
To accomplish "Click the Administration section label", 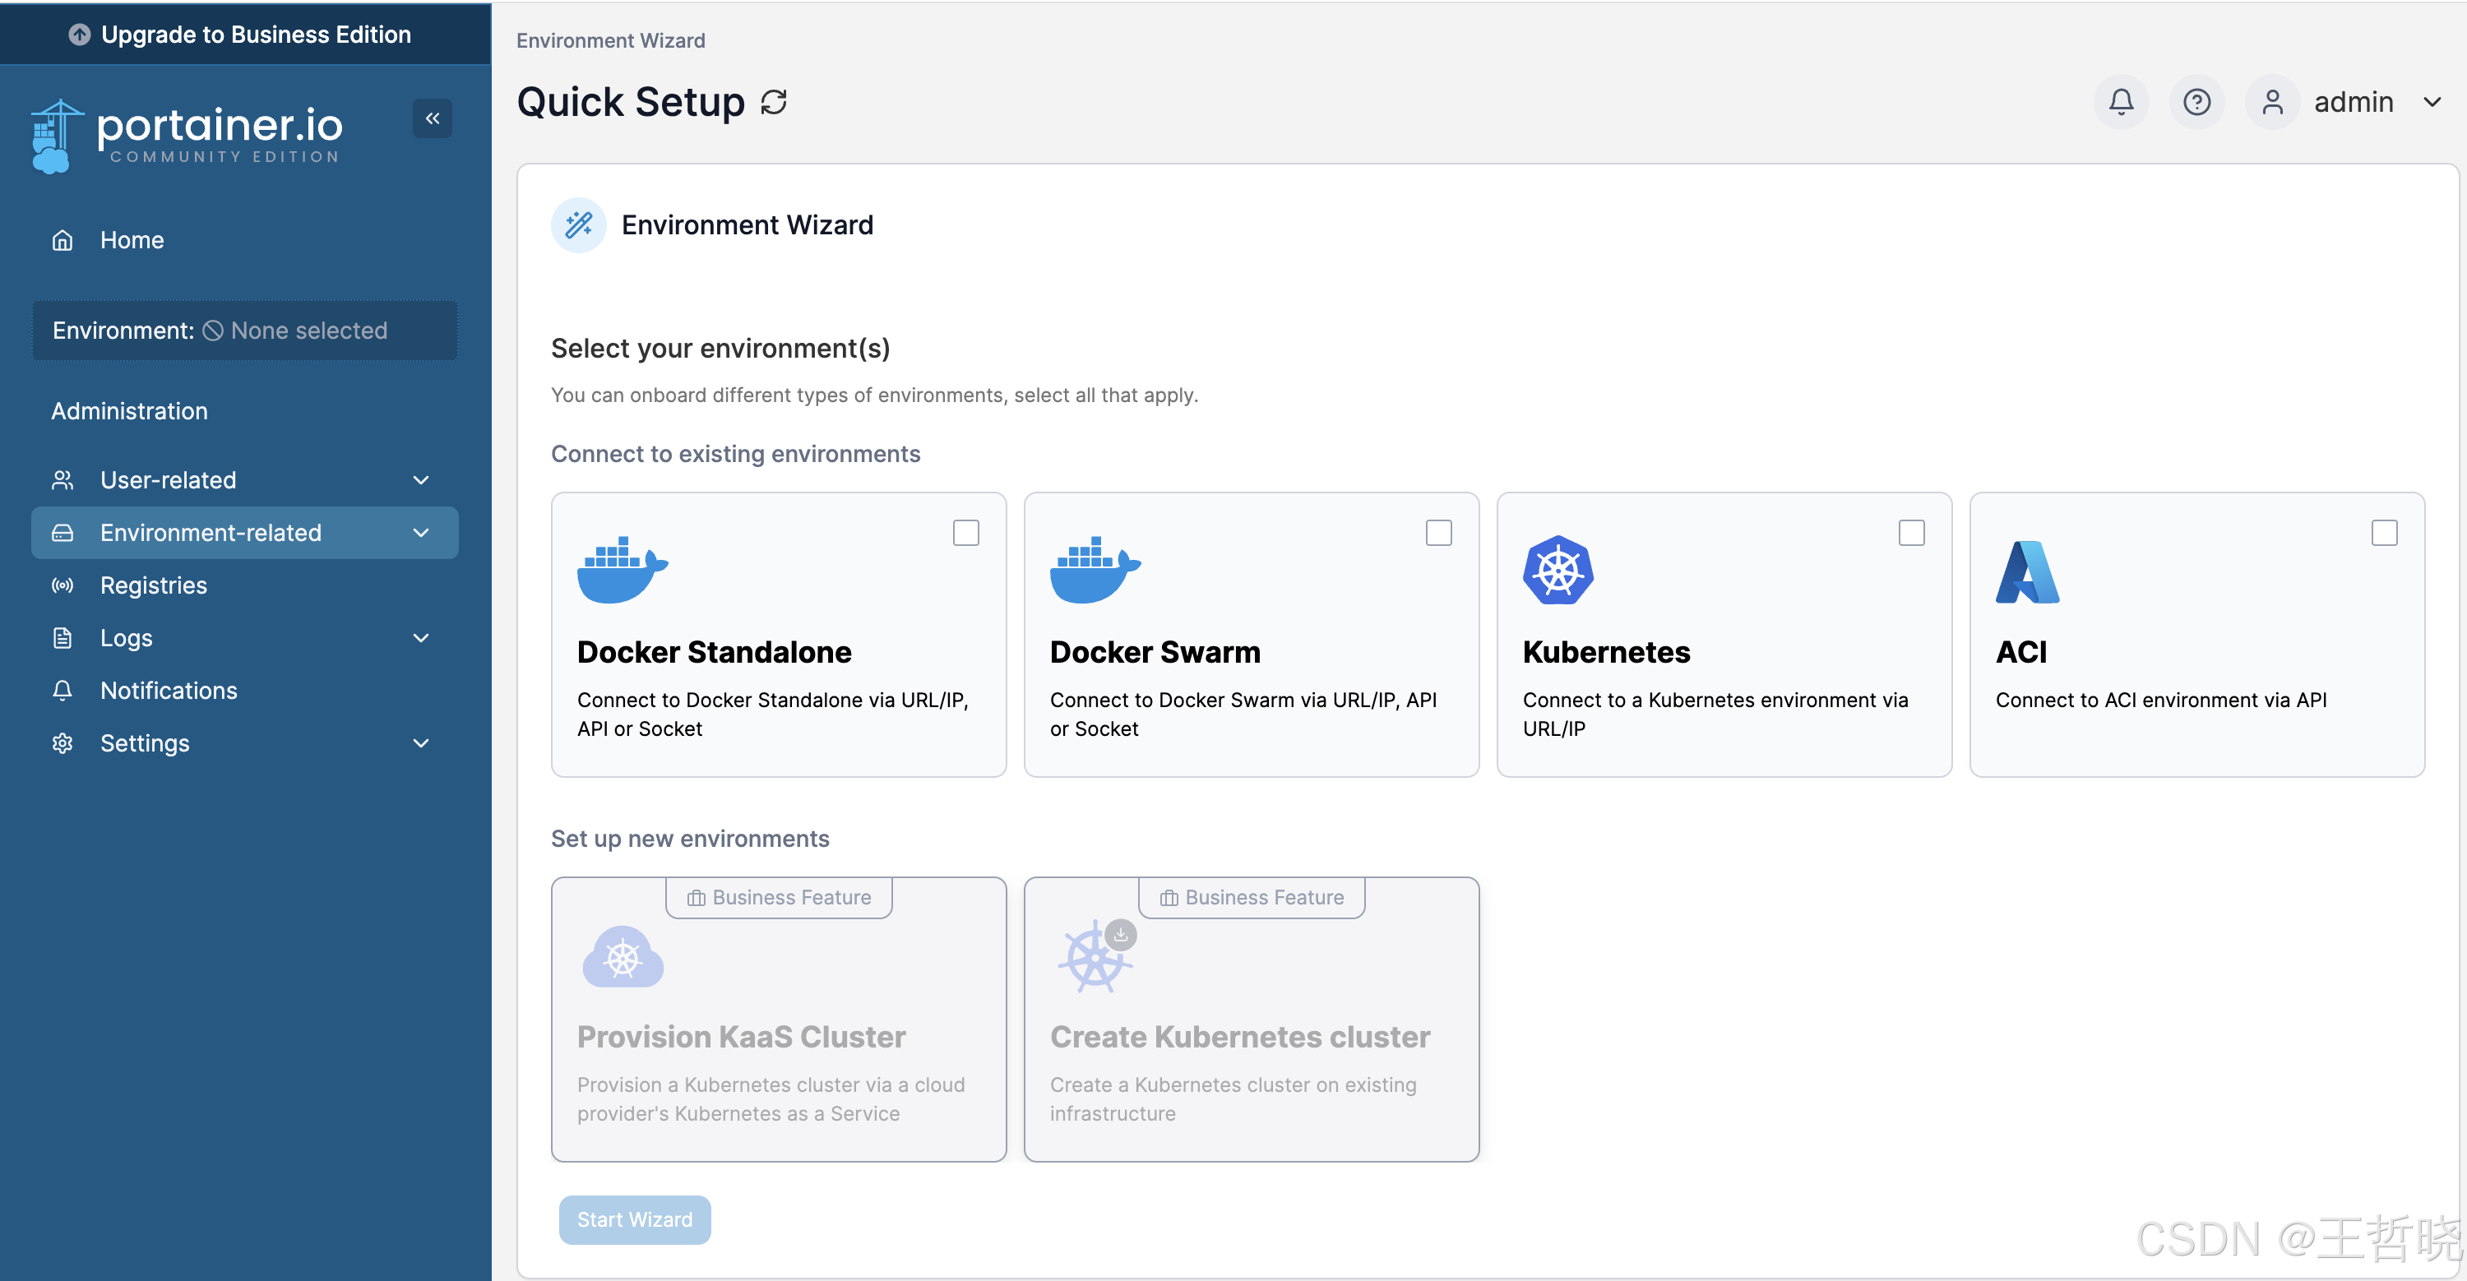I will click(129, 411).
